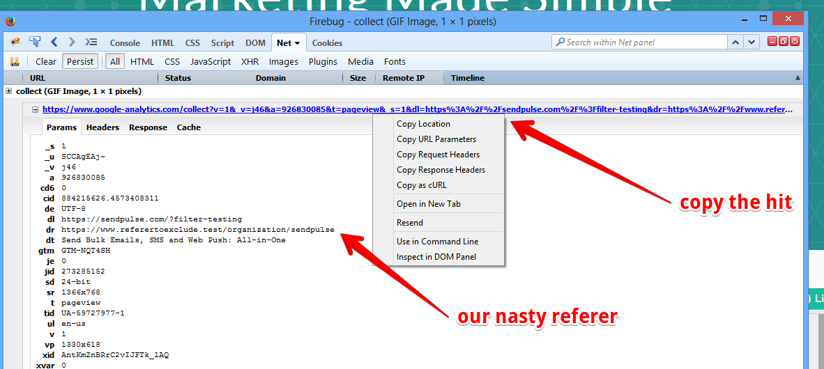Screen dimensions: 824x369
Task: Choose Copy Request Headers
Action: point(438,155)
